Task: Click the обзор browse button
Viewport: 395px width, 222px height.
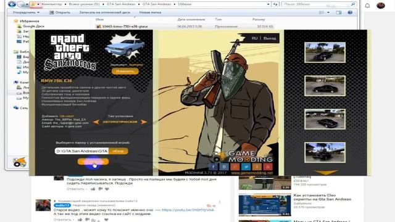Action: coord(118,151)
